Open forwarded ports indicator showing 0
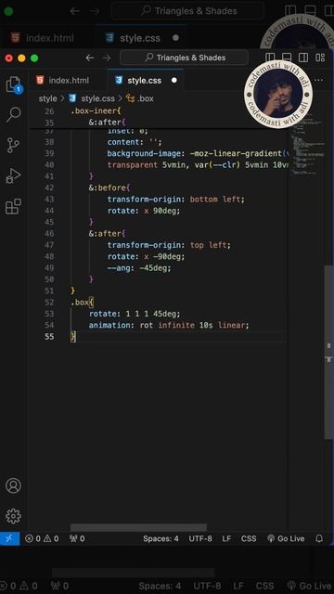Image resolution: width=334 pixels, height=594 pixels. pyautogui.click(x=77, y=538)
